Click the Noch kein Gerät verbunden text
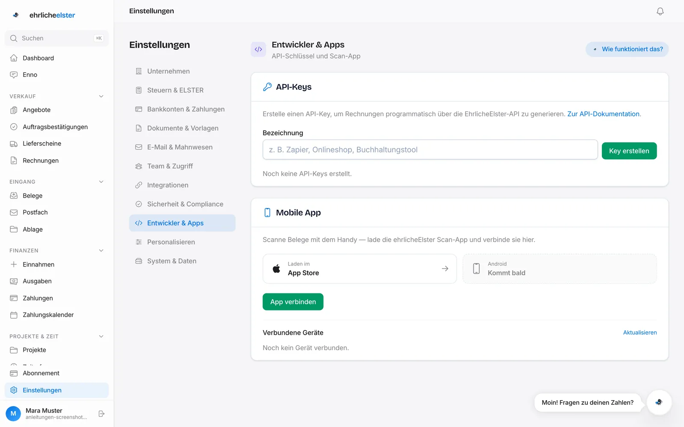This screenshot has height=427, width=684. (x=306, y=348)
